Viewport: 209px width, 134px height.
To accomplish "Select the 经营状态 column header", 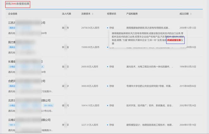I will click(112, 14).
